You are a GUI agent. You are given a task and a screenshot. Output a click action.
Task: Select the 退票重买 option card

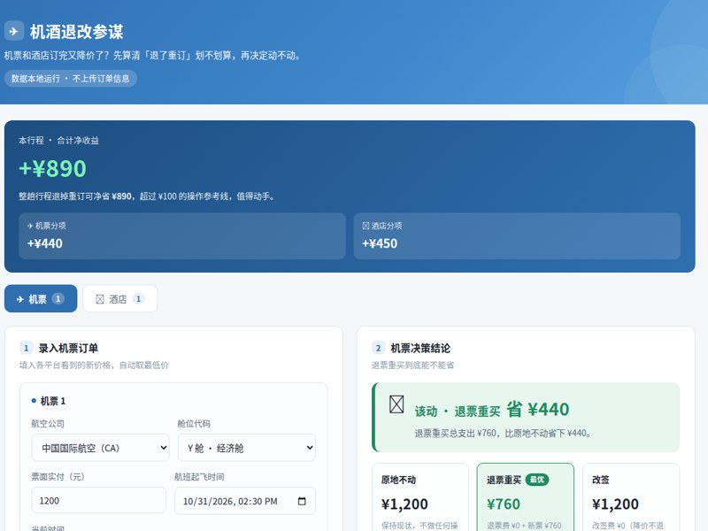coord(526,496)
